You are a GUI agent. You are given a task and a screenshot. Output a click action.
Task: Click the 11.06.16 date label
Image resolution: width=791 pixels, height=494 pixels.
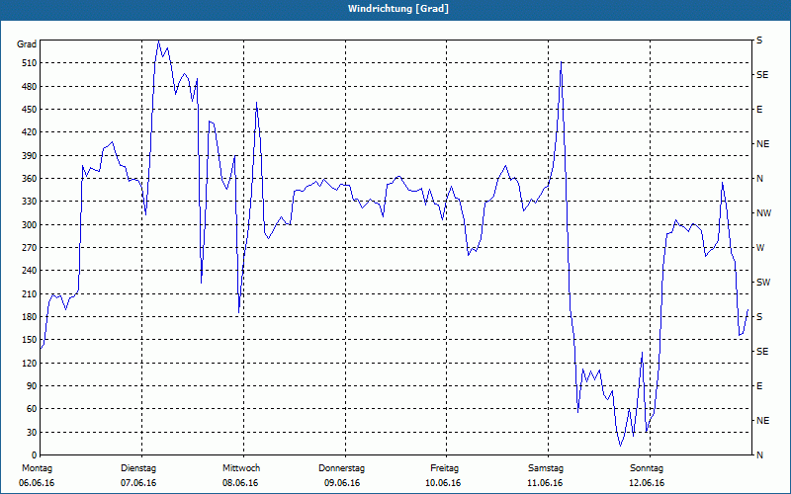pyautogui.click(x=545, y=483)
